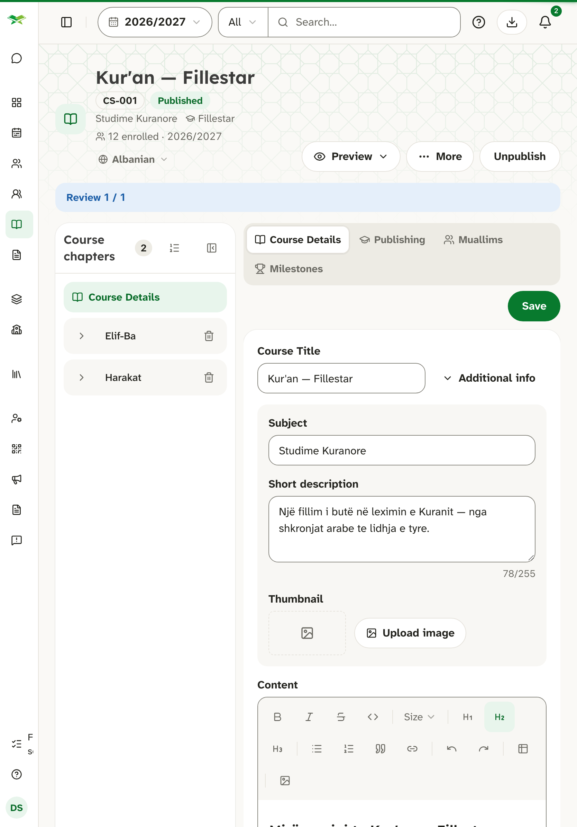The height and width of the screenshot is (827, 577).
Task: Toggle the H2 heading style
Action: (499, 717)
